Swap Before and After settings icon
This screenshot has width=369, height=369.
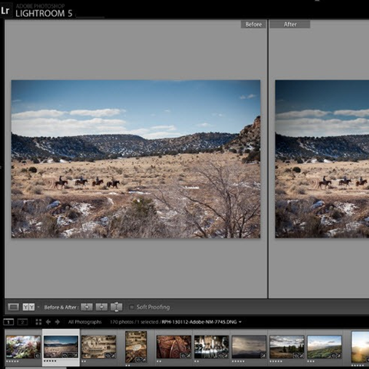(116, 307)
